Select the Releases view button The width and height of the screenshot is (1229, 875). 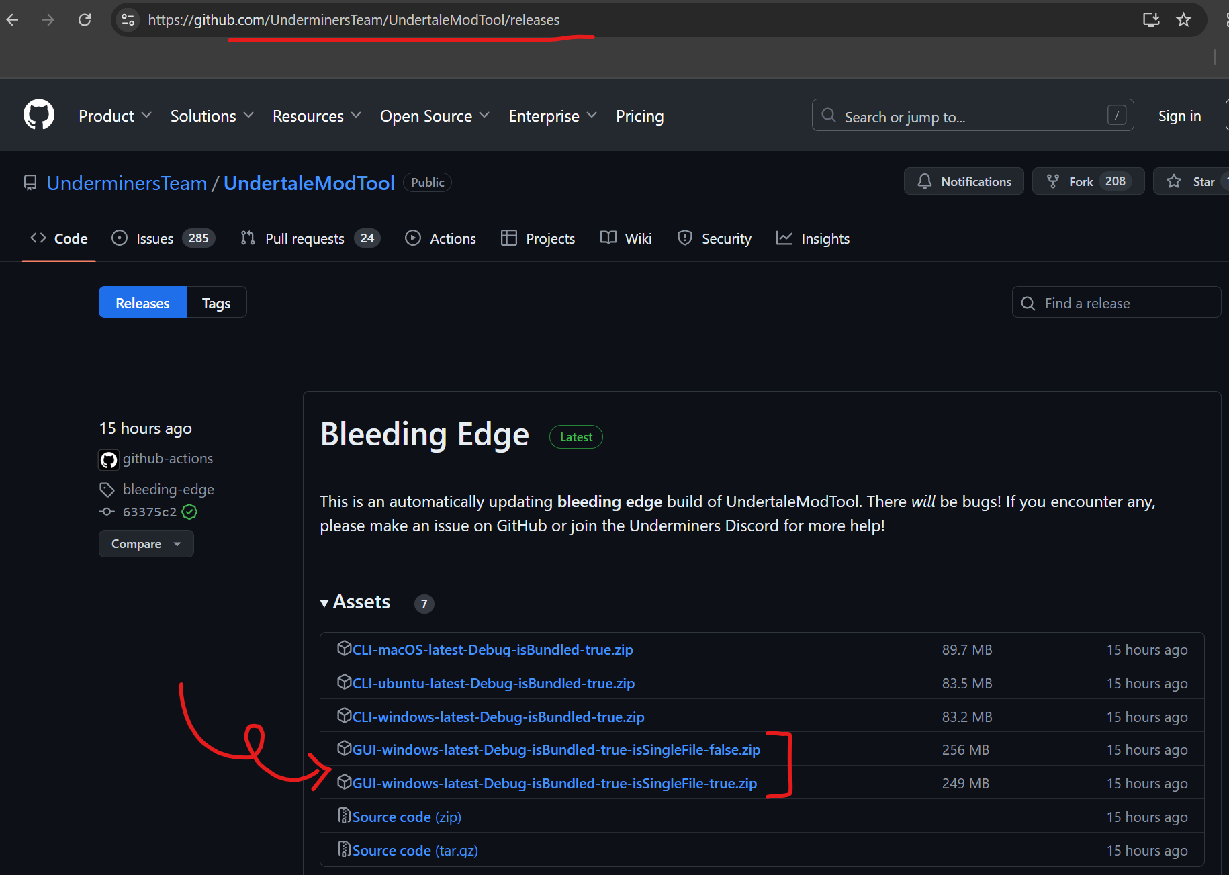(142, 304)
